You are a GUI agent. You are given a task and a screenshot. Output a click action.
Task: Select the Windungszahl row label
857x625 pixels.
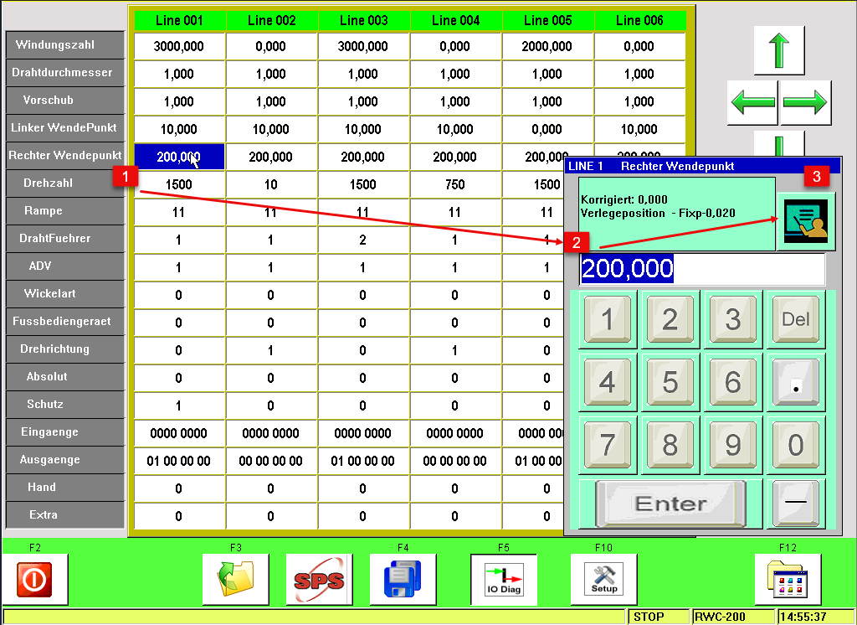pyautogui.click(x=64, y=44)
